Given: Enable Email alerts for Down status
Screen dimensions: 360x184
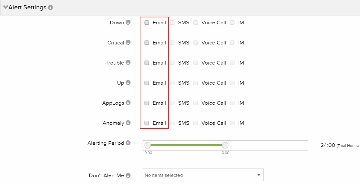Looking at the screenshot, I should 147,22.
